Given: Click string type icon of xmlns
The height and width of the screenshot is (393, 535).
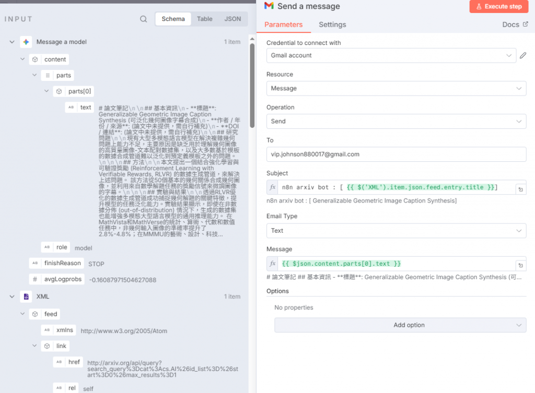Looking at the screenshot, I should (47, 330).
